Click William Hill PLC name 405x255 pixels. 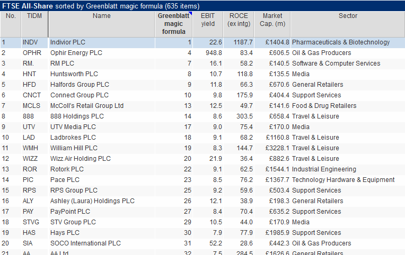pyautogui.click(x=74, y=148)
